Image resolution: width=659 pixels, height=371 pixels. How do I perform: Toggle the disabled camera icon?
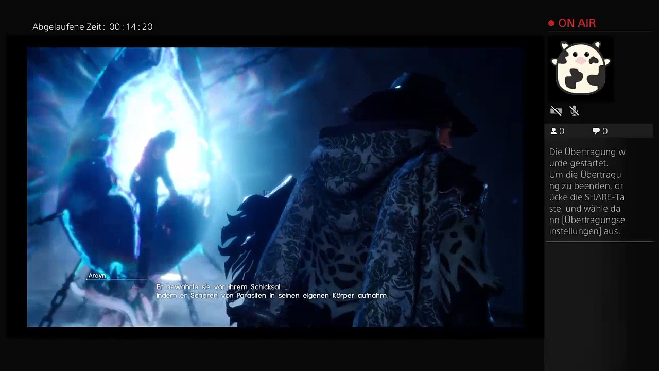coord(556,111)
